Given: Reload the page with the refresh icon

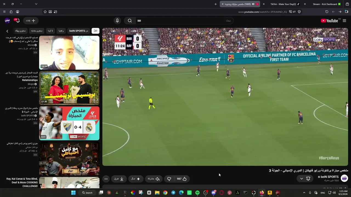Looking at the screenshot, I should 327,12.
